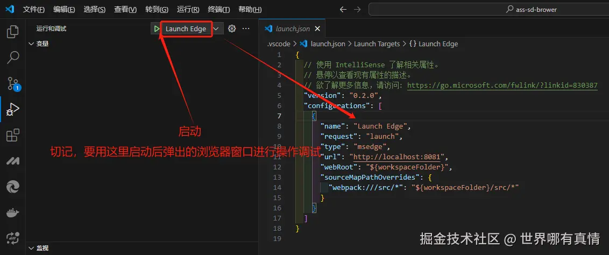Screen dimensions: 609x255
Task: Open the http://localhost:8081 link
Action: point(396,157)
